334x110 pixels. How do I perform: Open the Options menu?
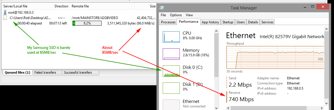[176, 15]
